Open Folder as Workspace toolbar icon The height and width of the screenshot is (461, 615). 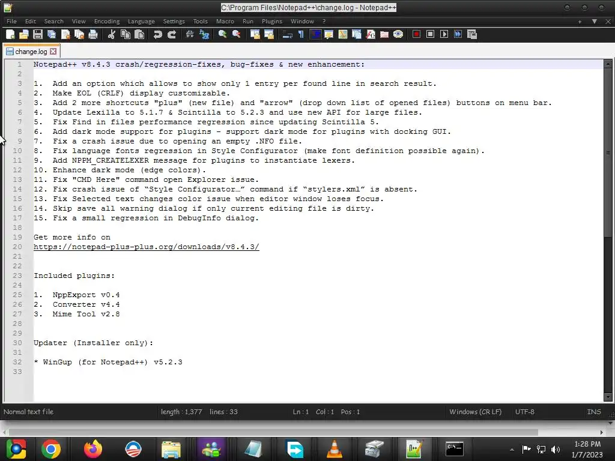click(384, 34)
